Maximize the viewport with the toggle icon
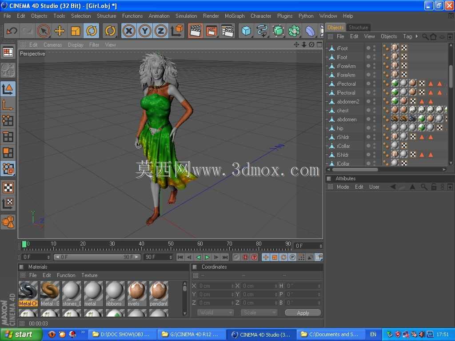This screenshot has width=455, height=341. click(x=319, y=45)
